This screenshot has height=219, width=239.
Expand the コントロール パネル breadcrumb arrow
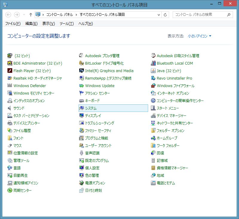tap(76, 15)
